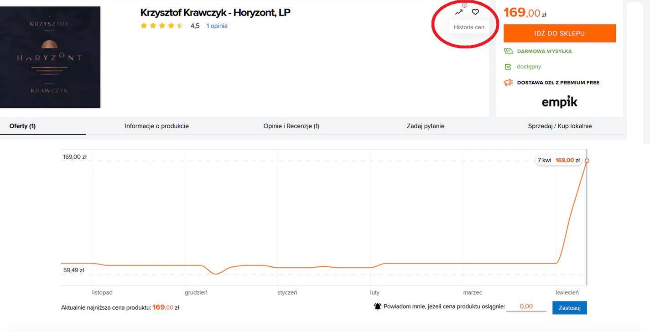Apply price alert with Zastosuj button

click(x=569, y=308)
